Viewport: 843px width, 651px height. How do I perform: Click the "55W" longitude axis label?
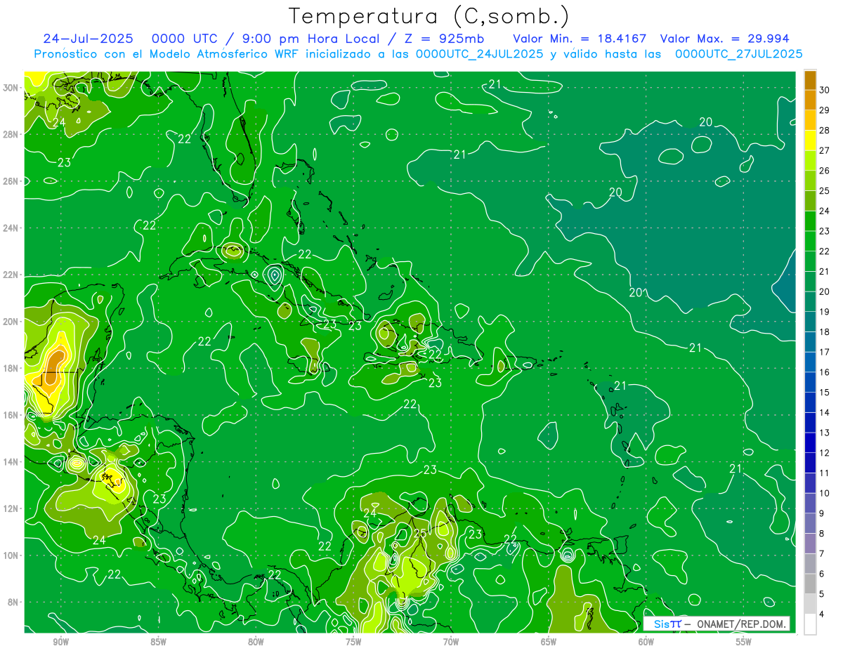[x=744, y=642]
